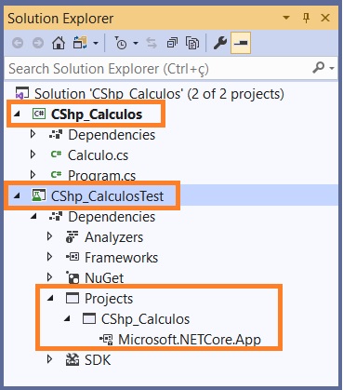The width and height of the screenshot is (343, 390).
Task: Click Sync with Active Document icon
Action: [x=152, y=43]
